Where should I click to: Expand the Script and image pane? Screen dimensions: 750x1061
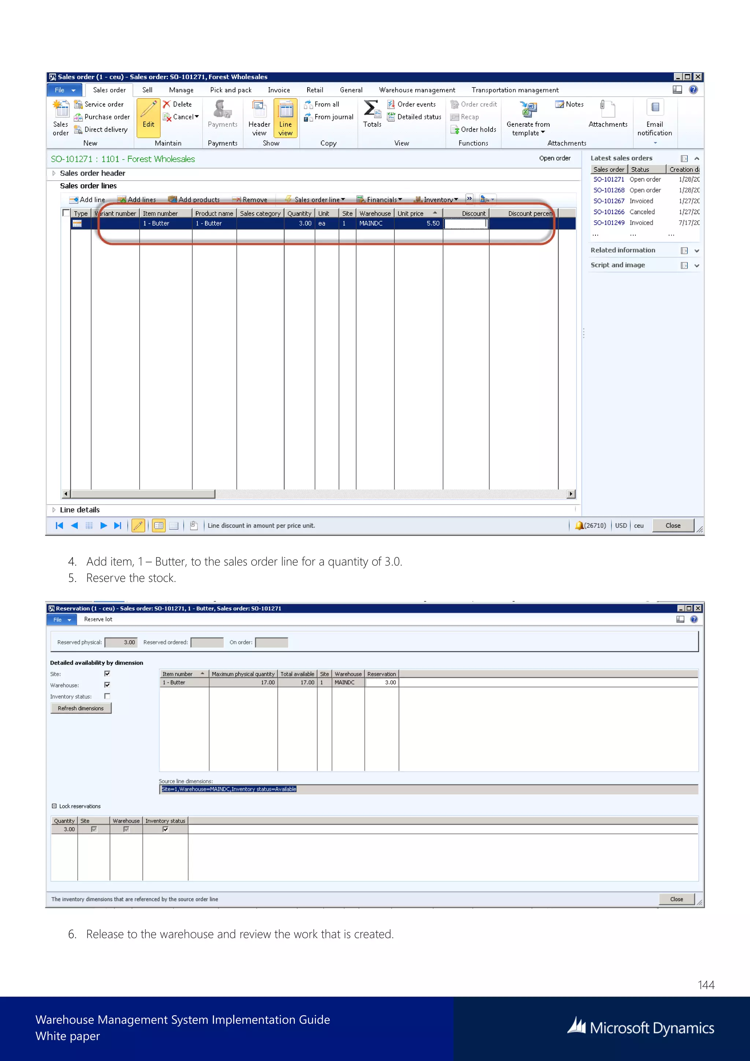[697, 265]
